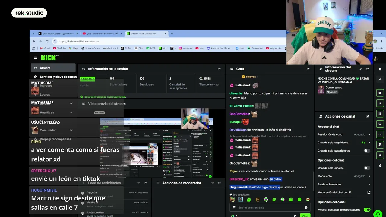
Task: Click the Spanish language tag
Action: pyautogui.click(x=332, y=92)
